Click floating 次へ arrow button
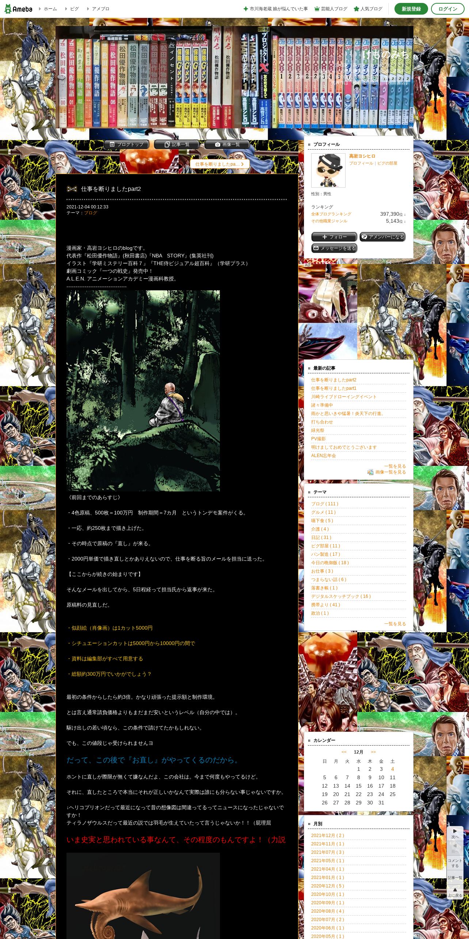469x939 pixels. coord(455,833)
